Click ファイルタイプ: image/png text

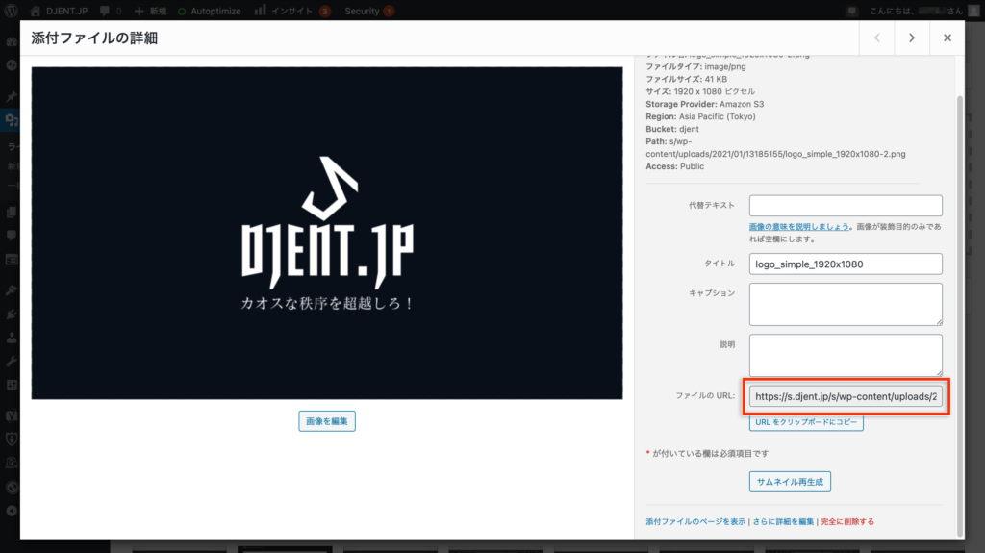(x=696, y=66)
